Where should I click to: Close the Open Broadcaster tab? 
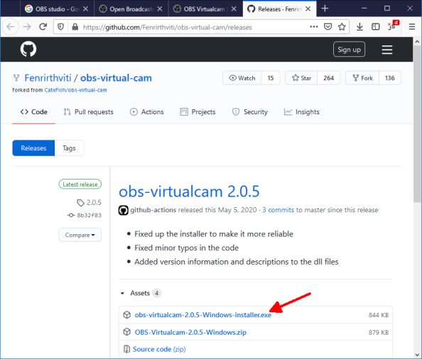pyautogui.click(x=160, y=9)
